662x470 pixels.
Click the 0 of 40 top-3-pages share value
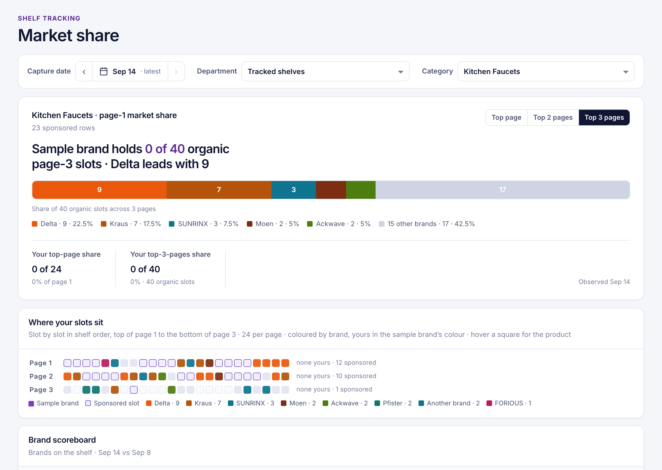[x=145, y=269]
